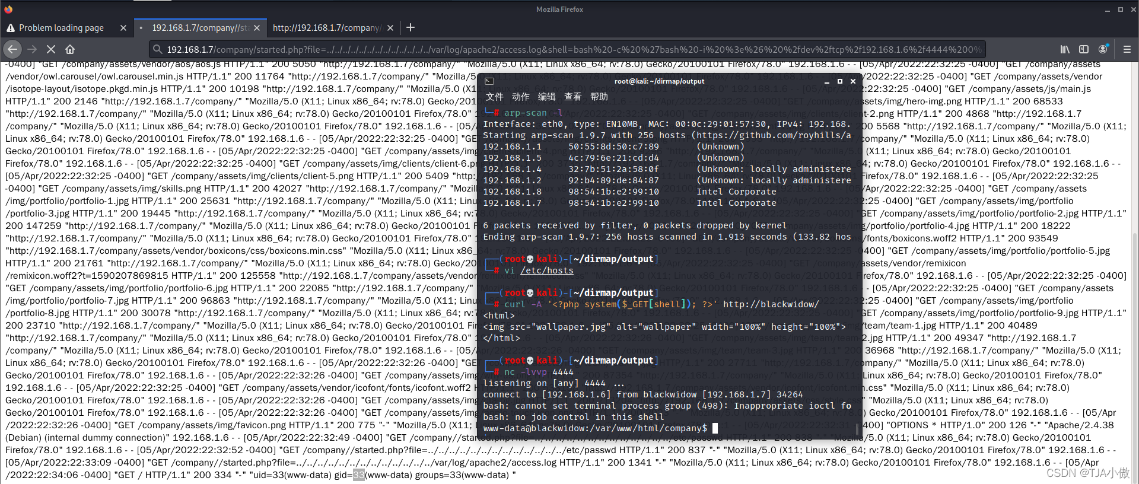Image resolution: width=1139 pixels, height=484 pixels.
Task: Click the terminal title 'root@kali: ~/dirmap/output'
Action: pyautogui.click(x=659, y=81)
